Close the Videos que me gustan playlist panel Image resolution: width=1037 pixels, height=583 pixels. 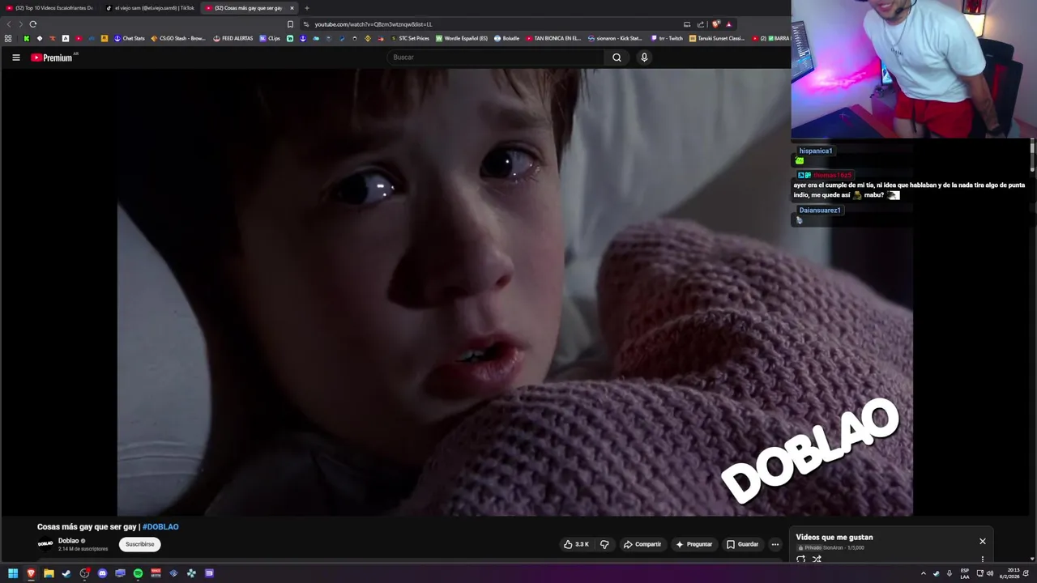983,541
